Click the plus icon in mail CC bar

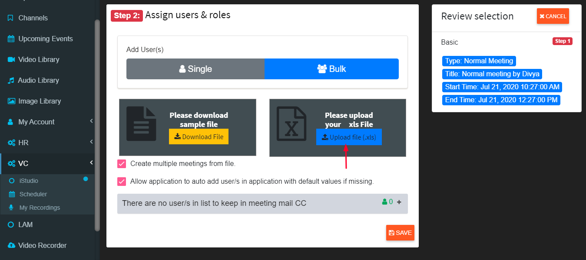pos(399,202)
